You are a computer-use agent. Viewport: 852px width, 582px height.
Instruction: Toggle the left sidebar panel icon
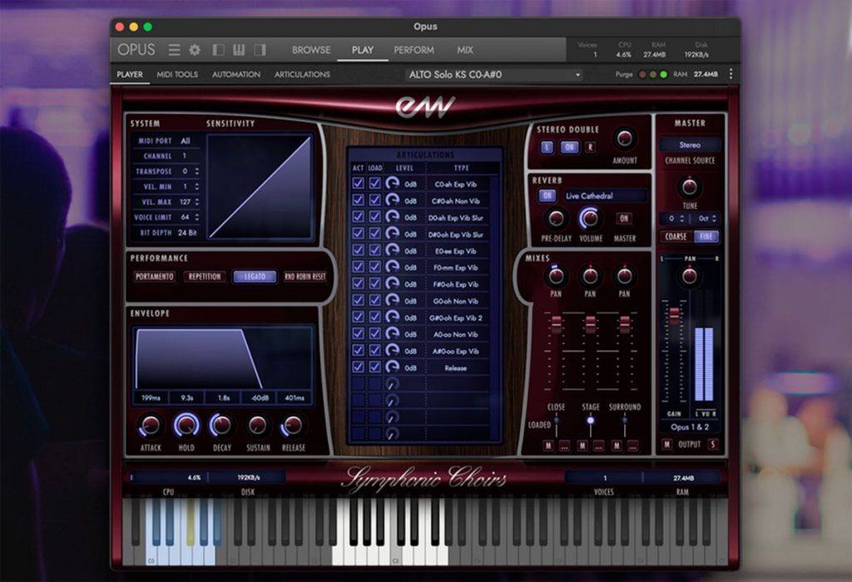click(219, 50)
